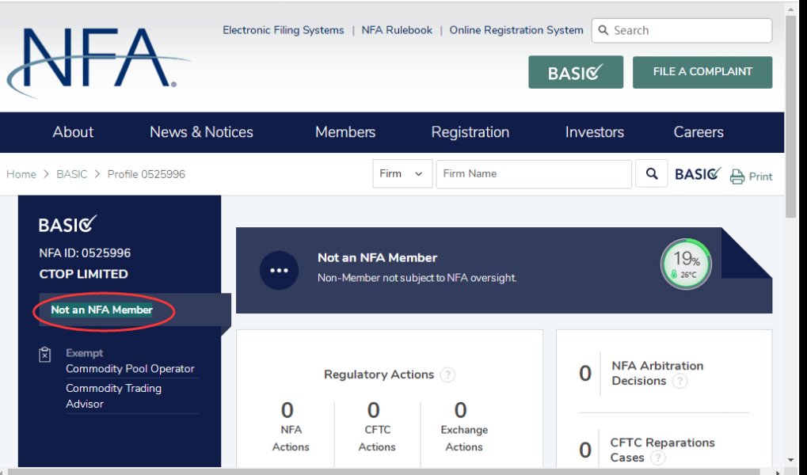
Task: Click 'NFA Arbitration Decisions' label
Action: 657,373
